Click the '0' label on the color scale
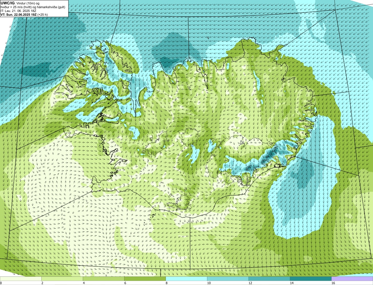 pos(1,283)
